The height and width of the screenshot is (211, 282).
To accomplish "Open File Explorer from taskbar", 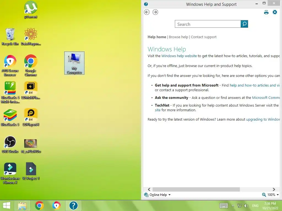I will coord(22,206).
